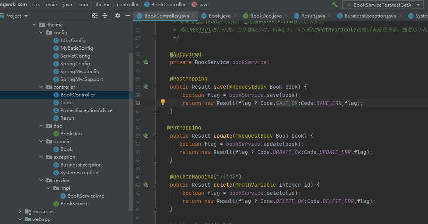Open Project panel settings gear
428x224 pixels.
point(118,16)
